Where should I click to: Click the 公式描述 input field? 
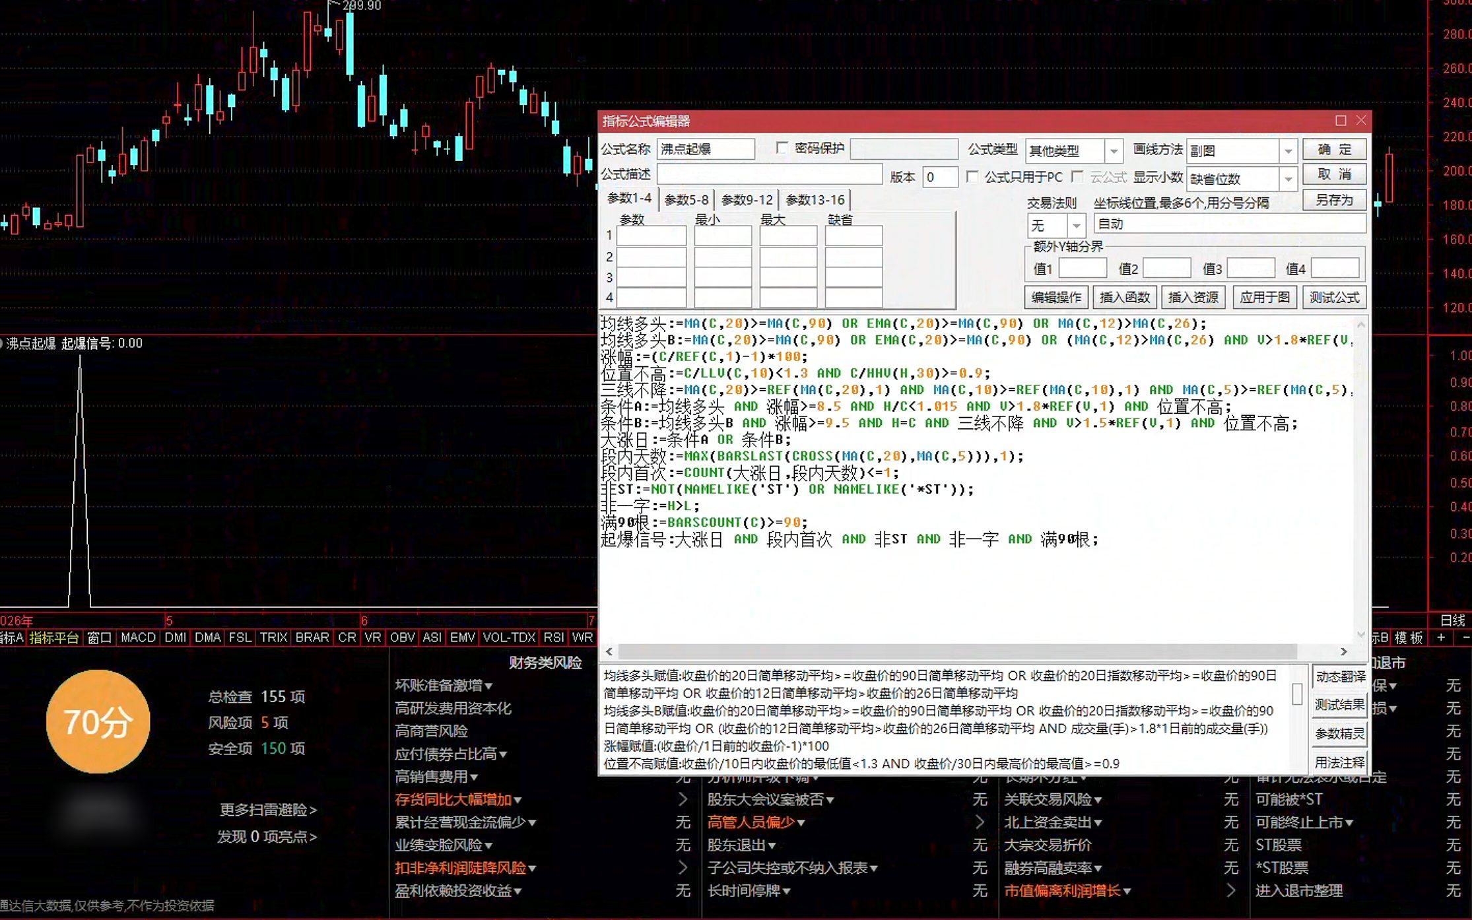coord(770,174)
